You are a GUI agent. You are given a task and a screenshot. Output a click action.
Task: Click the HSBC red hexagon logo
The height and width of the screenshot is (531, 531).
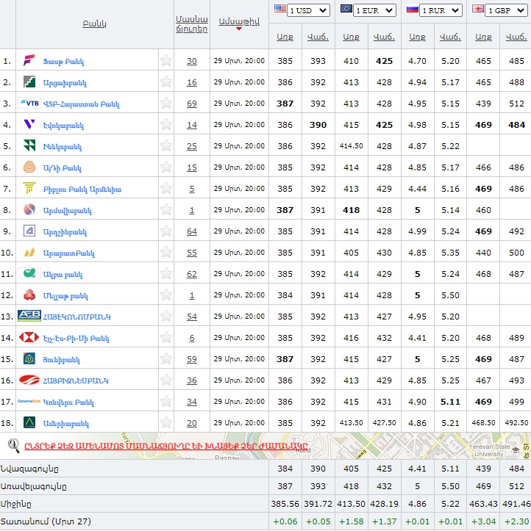(29, 337)
